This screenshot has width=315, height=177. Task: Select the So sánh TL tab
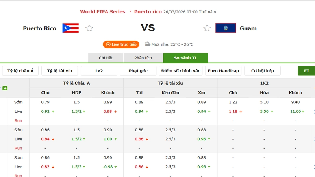pos(185,58)
